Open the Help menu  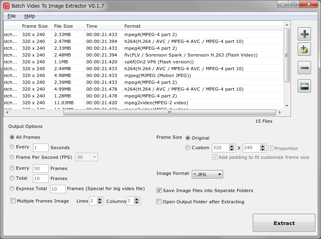pyautogui.click(x=30, y=16)
